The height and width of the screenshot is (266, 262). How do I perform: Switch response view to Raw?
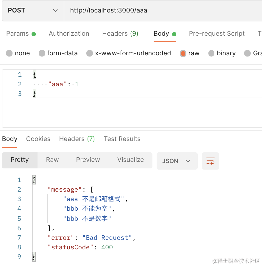tap(52, 160)
